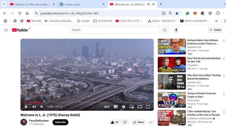Image resolution: width=226 pixels, height=127 pixels.
Task: Open the red circular extension icon
Action: pyautogui.click(x=203, y=13)
